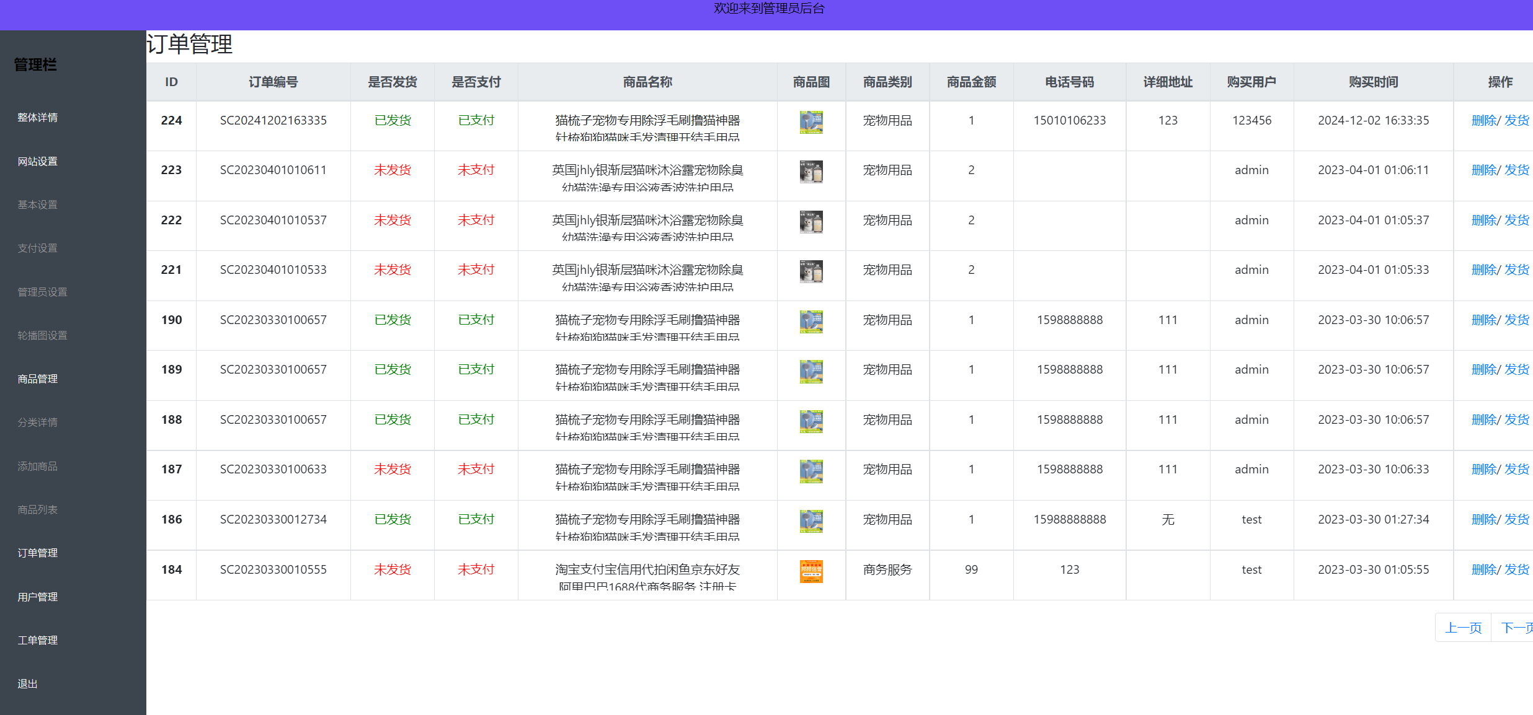Click 上一页 pagination button

(x=1463, y=627)
